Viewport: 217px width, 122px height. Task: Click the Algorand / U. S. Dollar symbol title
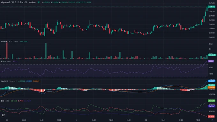(18, 2)
